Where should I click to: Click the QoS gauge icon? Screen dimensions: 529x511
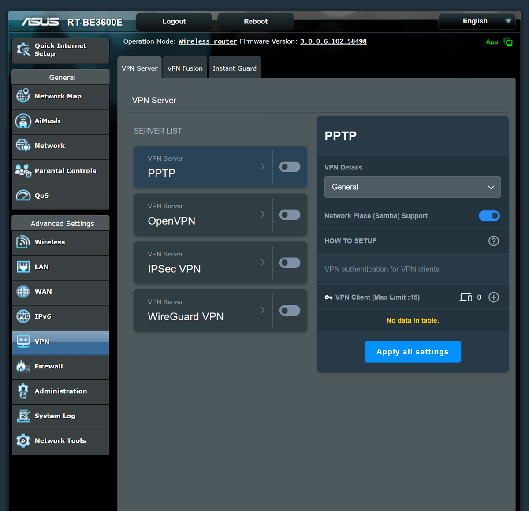(23, 195)
